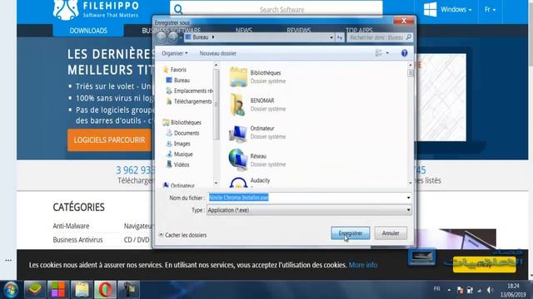Select Favoris in the navigation pane

pos(175,70)
